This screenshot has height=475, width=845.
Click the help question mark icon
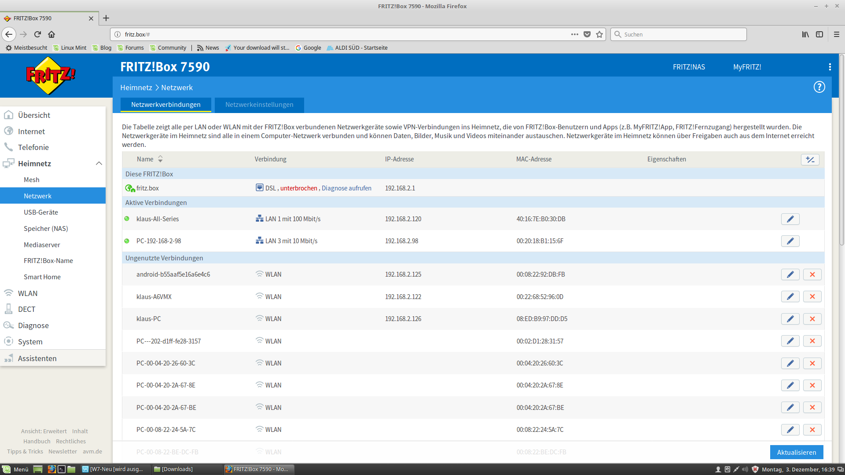pyautogui.click(x=819, y=87)
